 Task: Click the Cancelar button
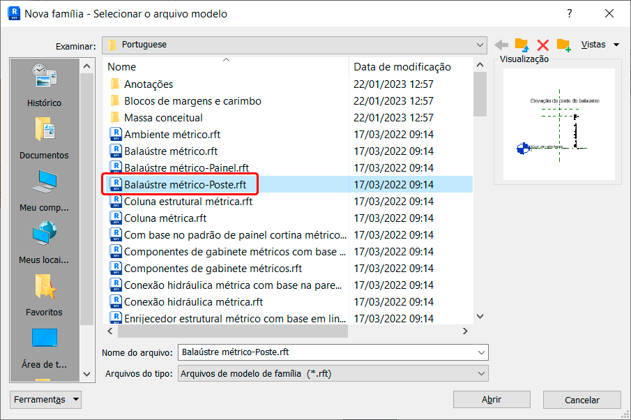581,400
